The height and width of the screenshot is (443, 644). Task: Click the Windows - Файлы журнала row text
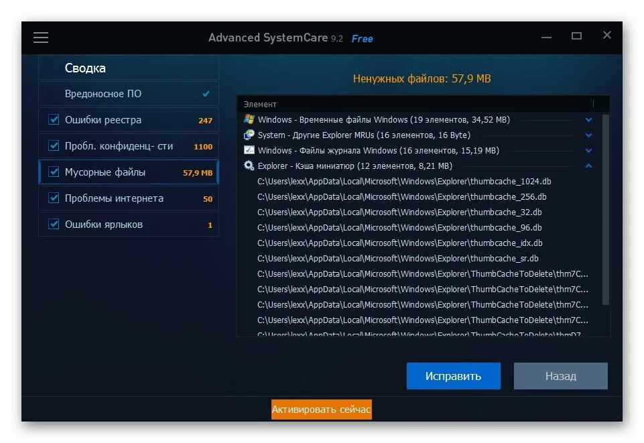378,150
